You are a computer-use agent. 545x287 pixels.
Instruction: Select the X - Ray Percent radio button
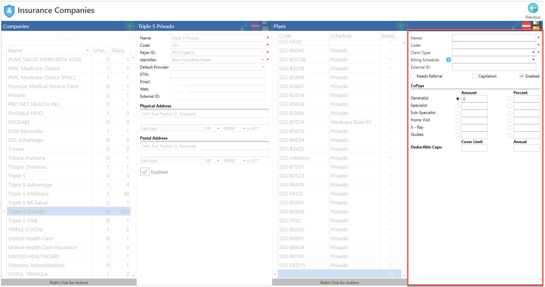point(510,128)
